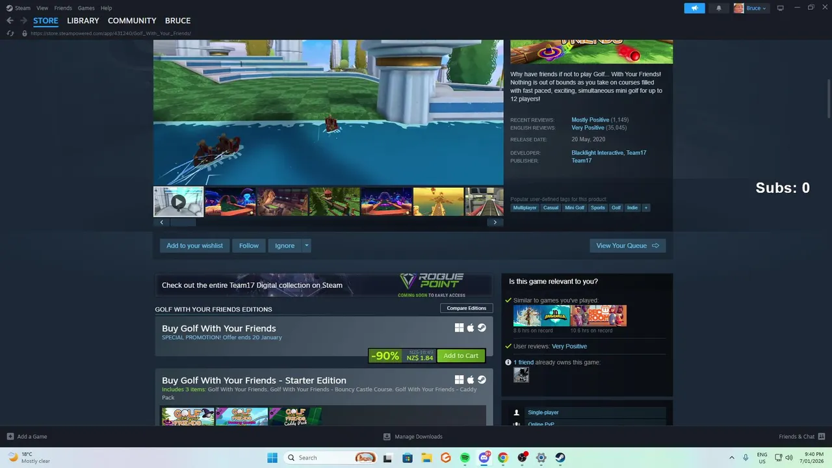This screenshot has height=468, width=832.
Task: Click the page vertical scrollbar
Action: [x=829, y=97]
